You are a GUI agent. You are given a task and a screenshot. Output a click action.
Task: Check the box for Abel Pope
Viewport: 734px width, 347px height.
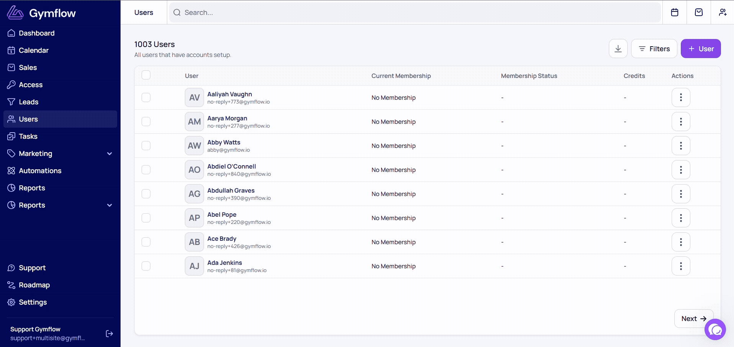[x=146, y=218]
